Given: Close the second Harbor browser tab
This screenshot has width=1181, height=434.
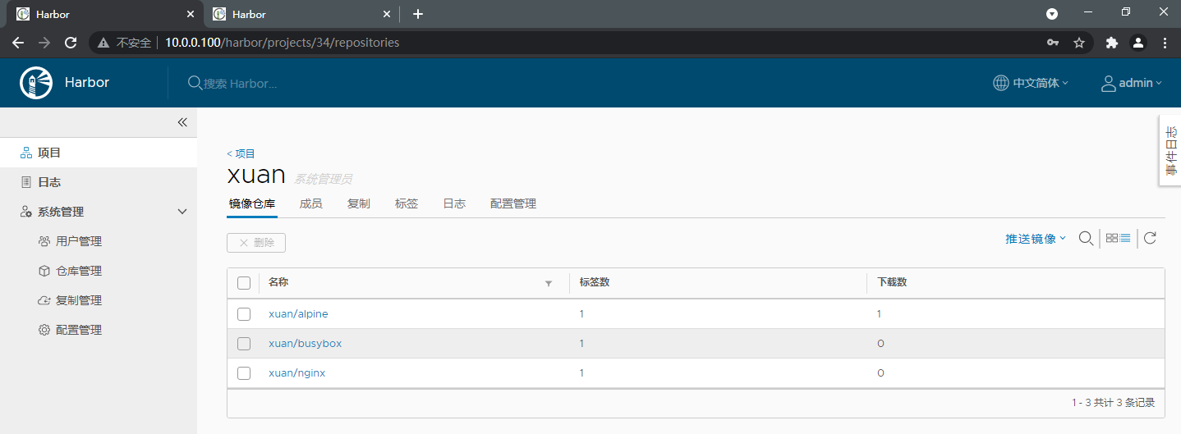Looking at the screenshot, I should coord(387,14).
